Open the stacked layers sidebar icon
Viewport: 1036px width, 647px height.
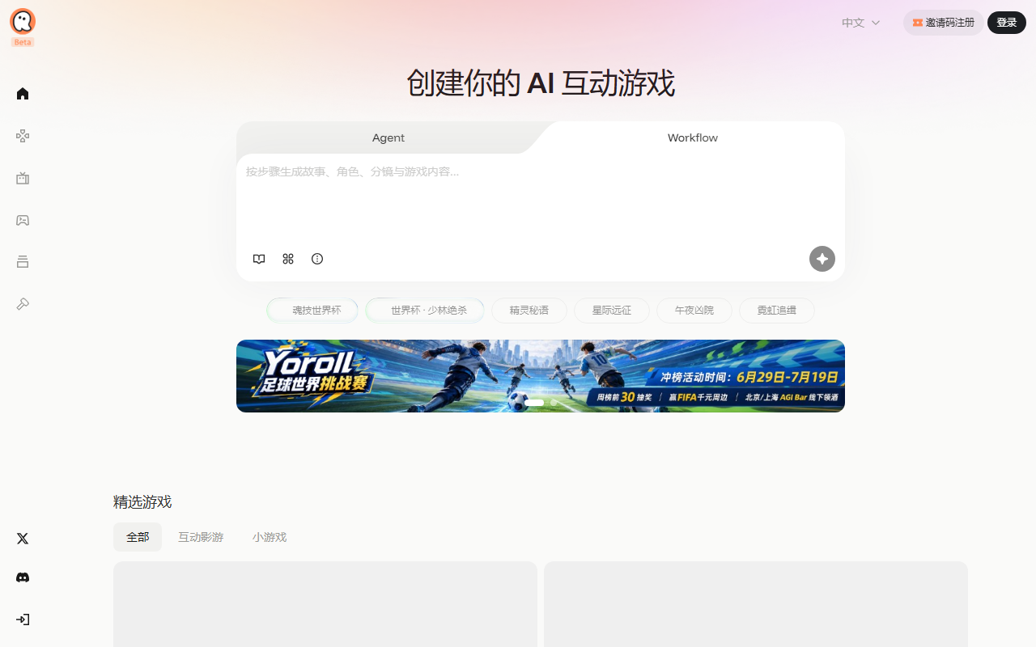pyautogui.click(x=23, y=261)
